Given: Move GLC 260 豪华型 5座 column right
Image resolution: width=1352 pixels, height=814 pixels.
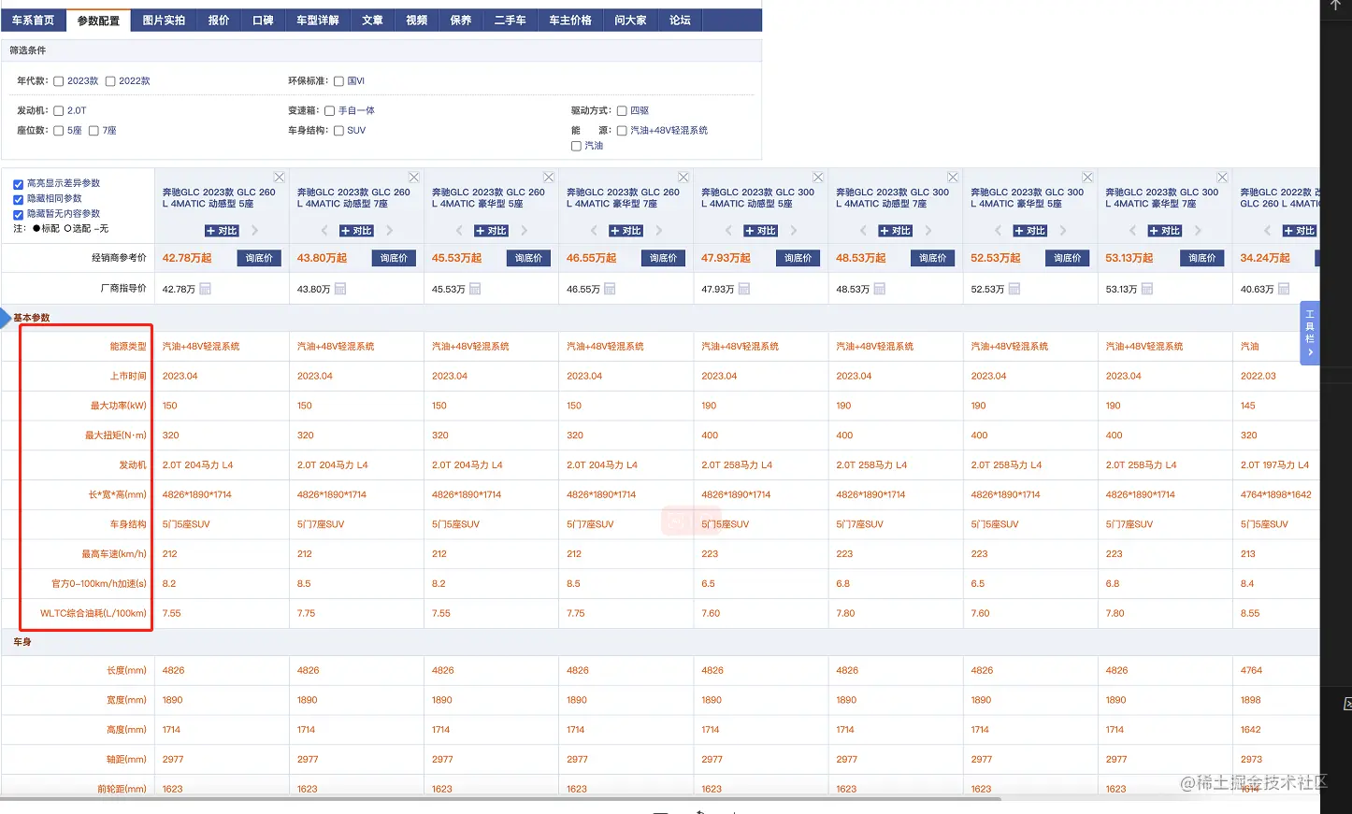Looking at the screenshot, I should coord(524,230).
